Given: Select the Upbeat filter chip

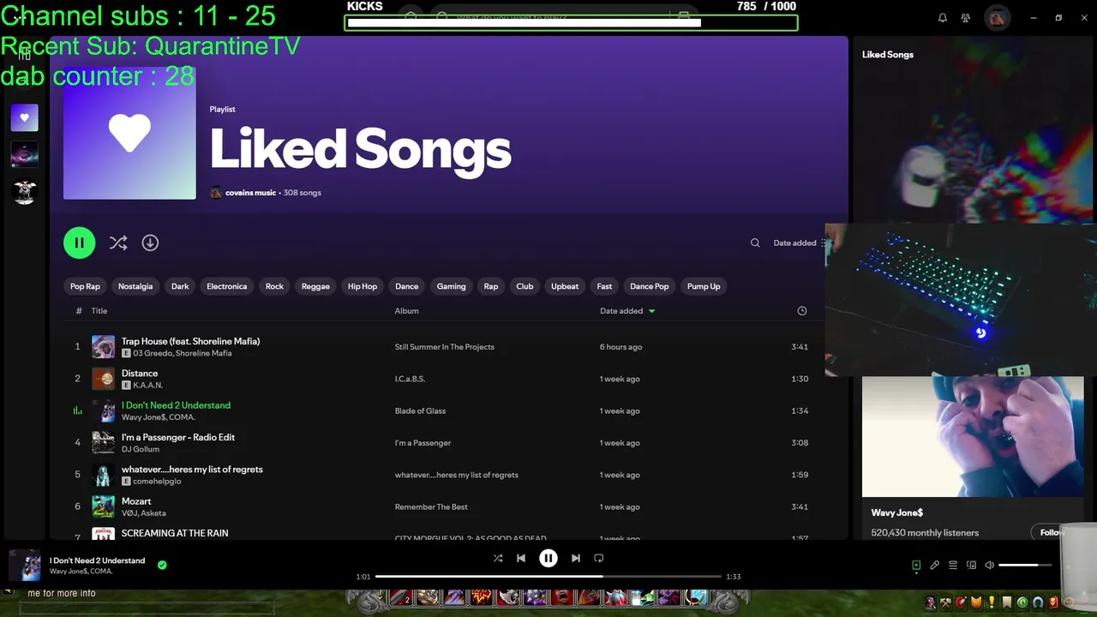Looking at the screenshot, I should (x=565, y=286).
